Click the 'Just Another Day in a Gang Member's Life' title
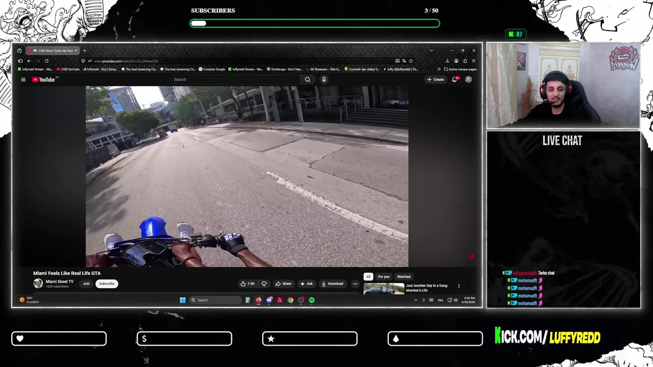This screenshot has height=367, width=653. point(426,288)
